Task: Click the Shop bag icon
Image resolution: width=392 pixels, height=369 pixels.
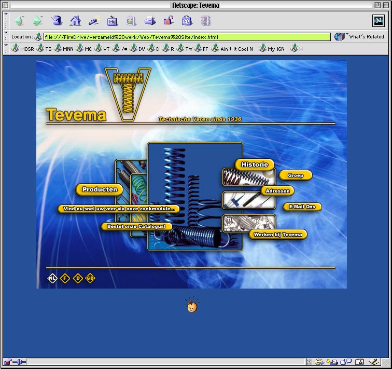Action: coord(187,21)
